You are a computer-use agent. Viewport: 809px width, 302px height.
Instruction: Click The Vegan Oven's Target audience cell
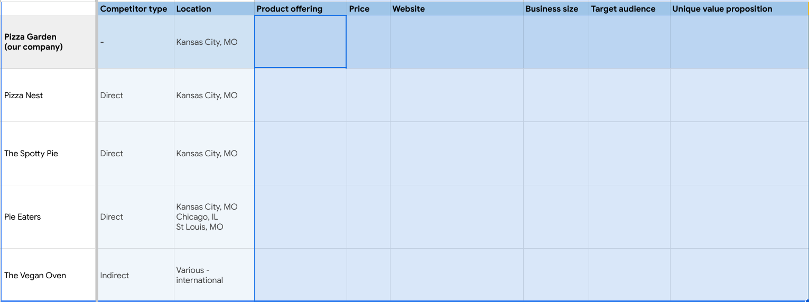pos(629,275)
